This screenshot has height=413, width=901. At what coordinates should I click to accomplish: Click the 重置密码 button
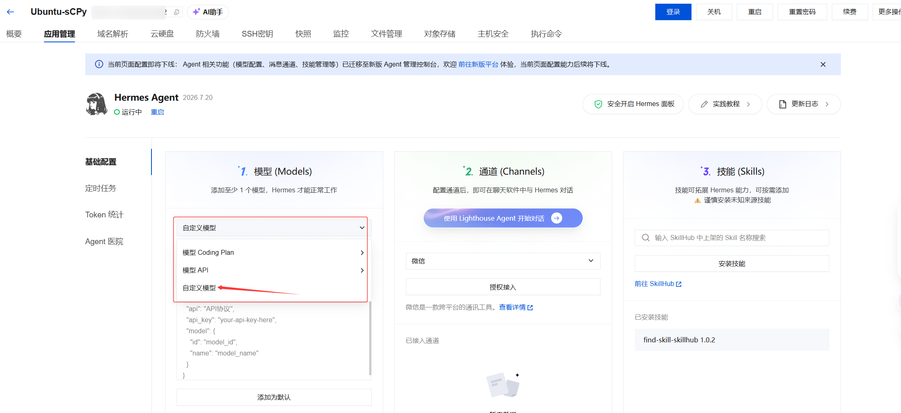click(x=802, y=12)
